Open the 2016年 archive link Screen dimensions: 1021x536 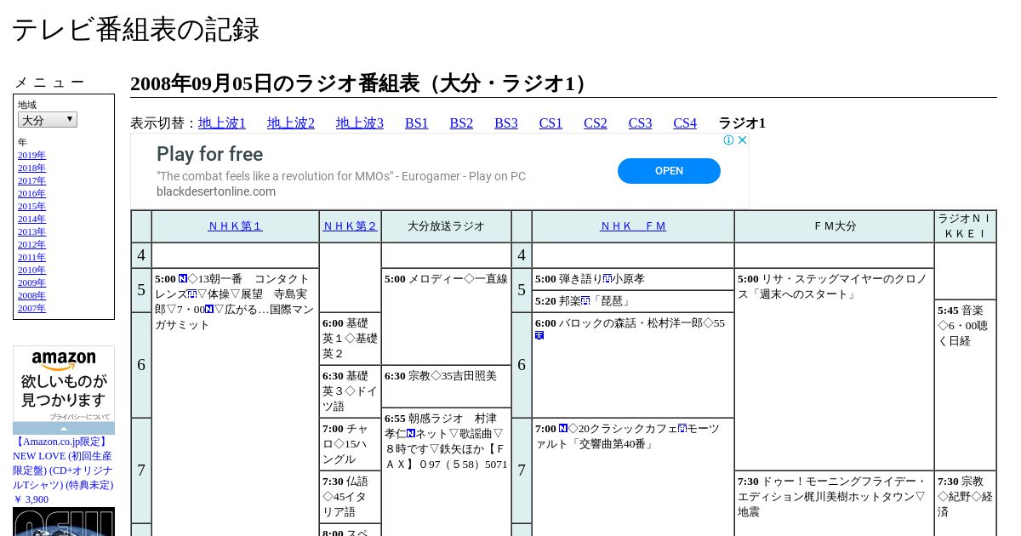click(31, 194)
